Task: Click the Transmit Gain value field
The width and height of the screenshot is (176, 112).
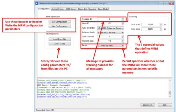Action: click(x=109, y=41)
